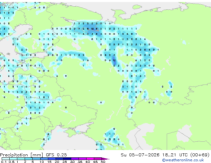This screenshot has height=163, width=211.
Task: Click the purple arrow tip above 50
Action: pos(105,159)
